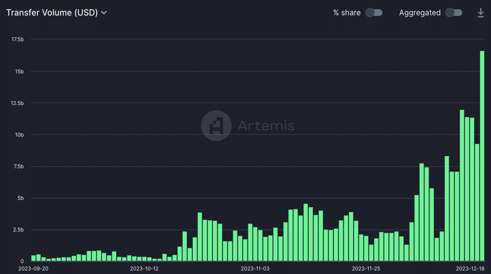Click the 10b y-axis gridline label
The image size is (491, 274).
[19, 135]
